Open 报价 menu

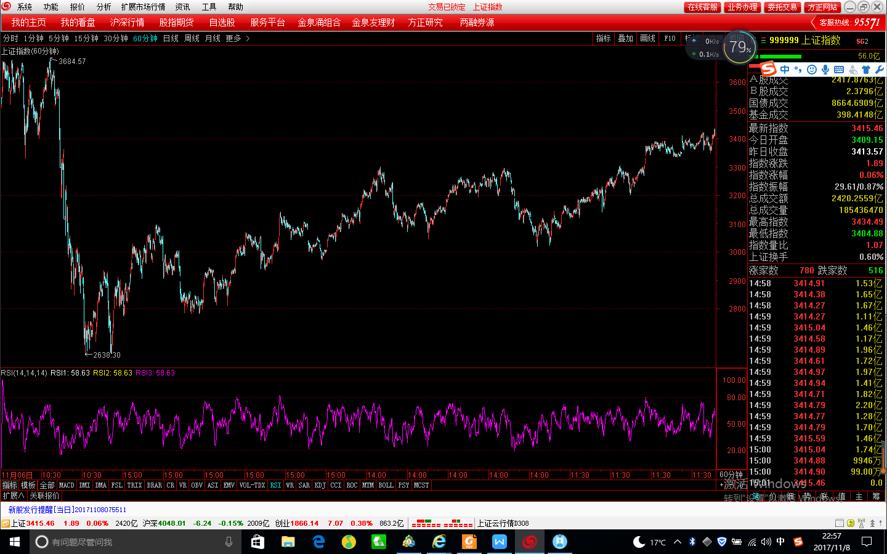(78, 7)
